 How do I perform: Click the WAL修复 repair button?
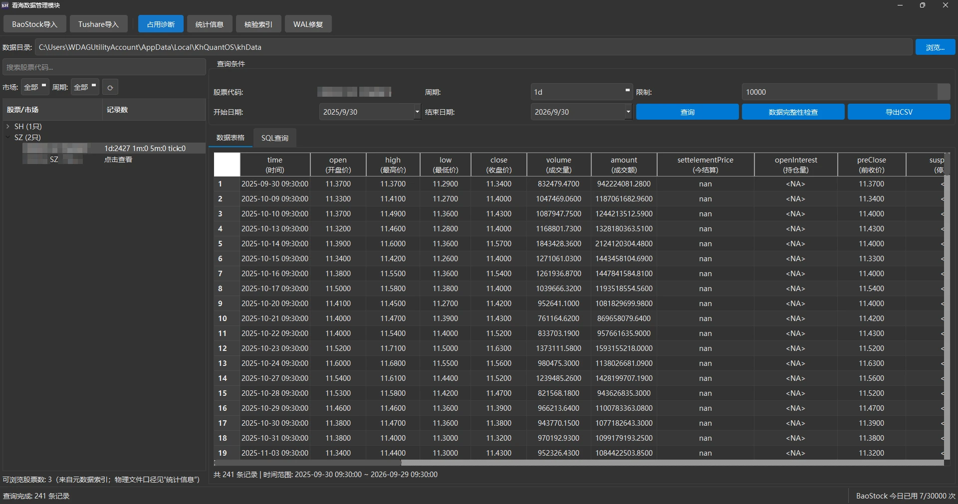308,24
